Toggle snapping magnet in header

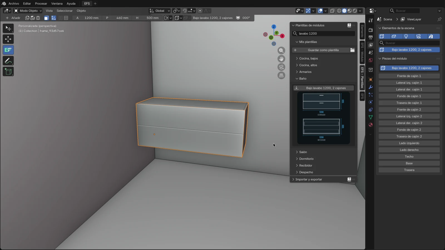click(184, 11)
